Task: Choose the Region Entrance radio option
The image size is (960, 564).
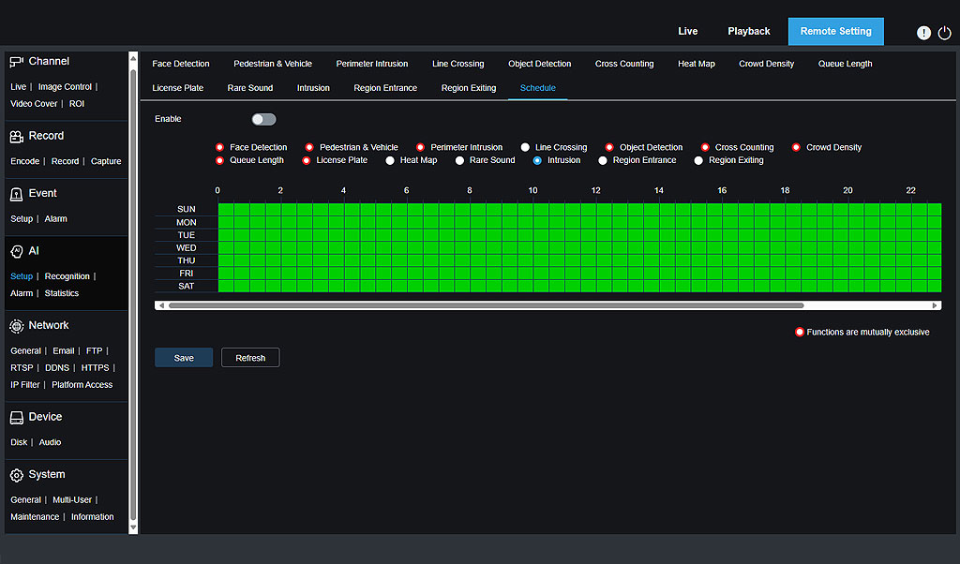Action: (x=603, y=160)
